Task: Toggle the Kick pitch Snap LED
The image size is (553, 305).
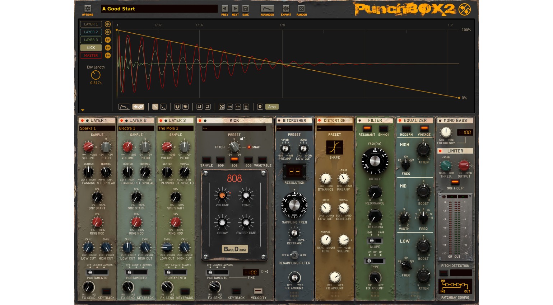Action: coord(249,147)
